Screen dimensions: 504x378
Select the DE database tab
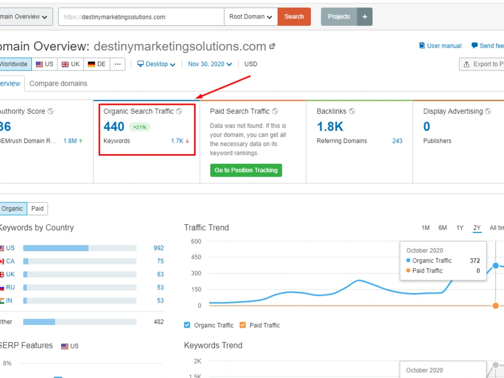pos(97,64)
